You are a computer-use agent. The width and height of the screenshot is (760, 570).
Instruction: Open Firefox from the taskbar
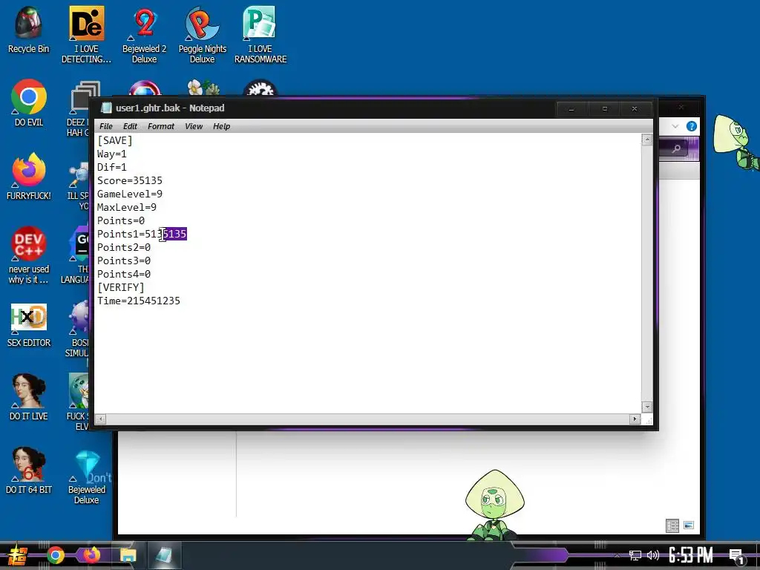91,555
